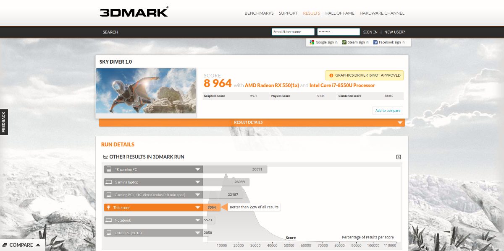
Task: Click the Google sign in icon
Action: pos(312,42)
